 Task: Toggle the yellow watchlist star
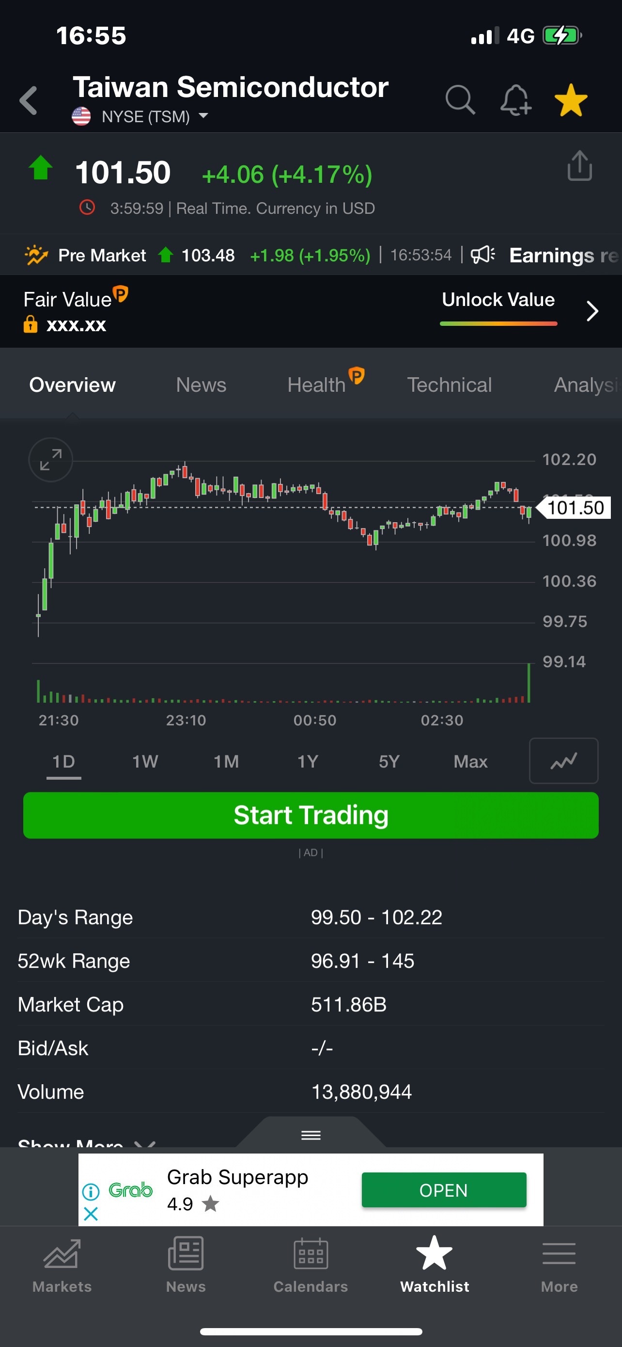(x=571, y=100)
